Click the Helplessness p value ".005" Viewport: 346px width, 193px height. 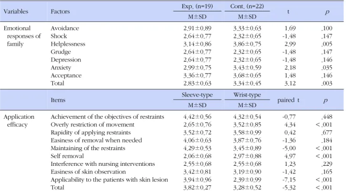point(327,44)
